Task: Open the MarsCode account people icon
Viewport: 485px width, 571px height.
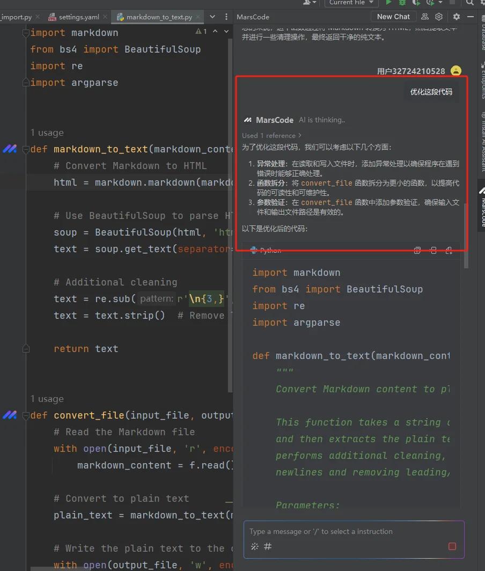Action: (x=425, y=17)
